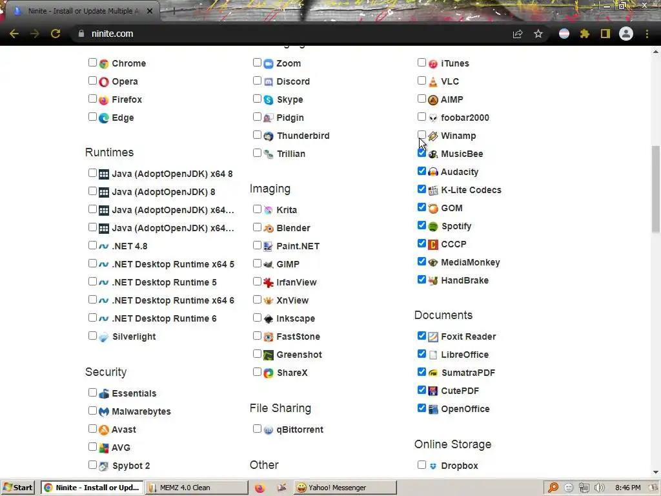Click the volume speaker tray icon

tap(600, 488)
